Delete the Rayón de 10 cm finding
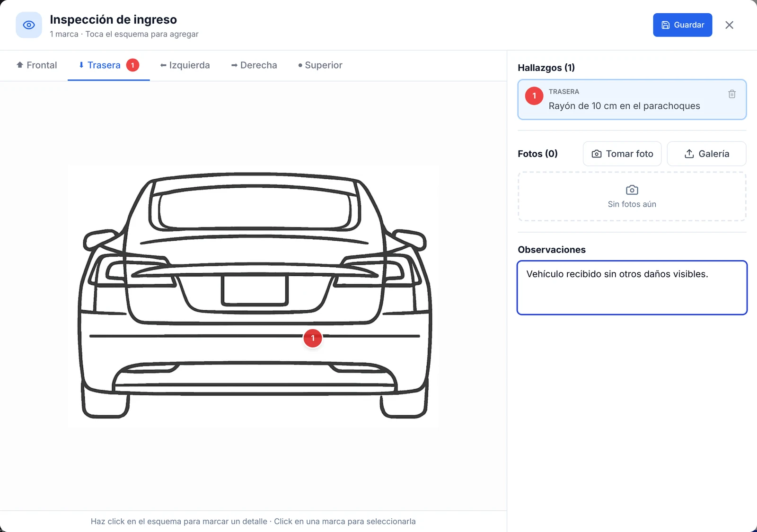 click(732, 94)
